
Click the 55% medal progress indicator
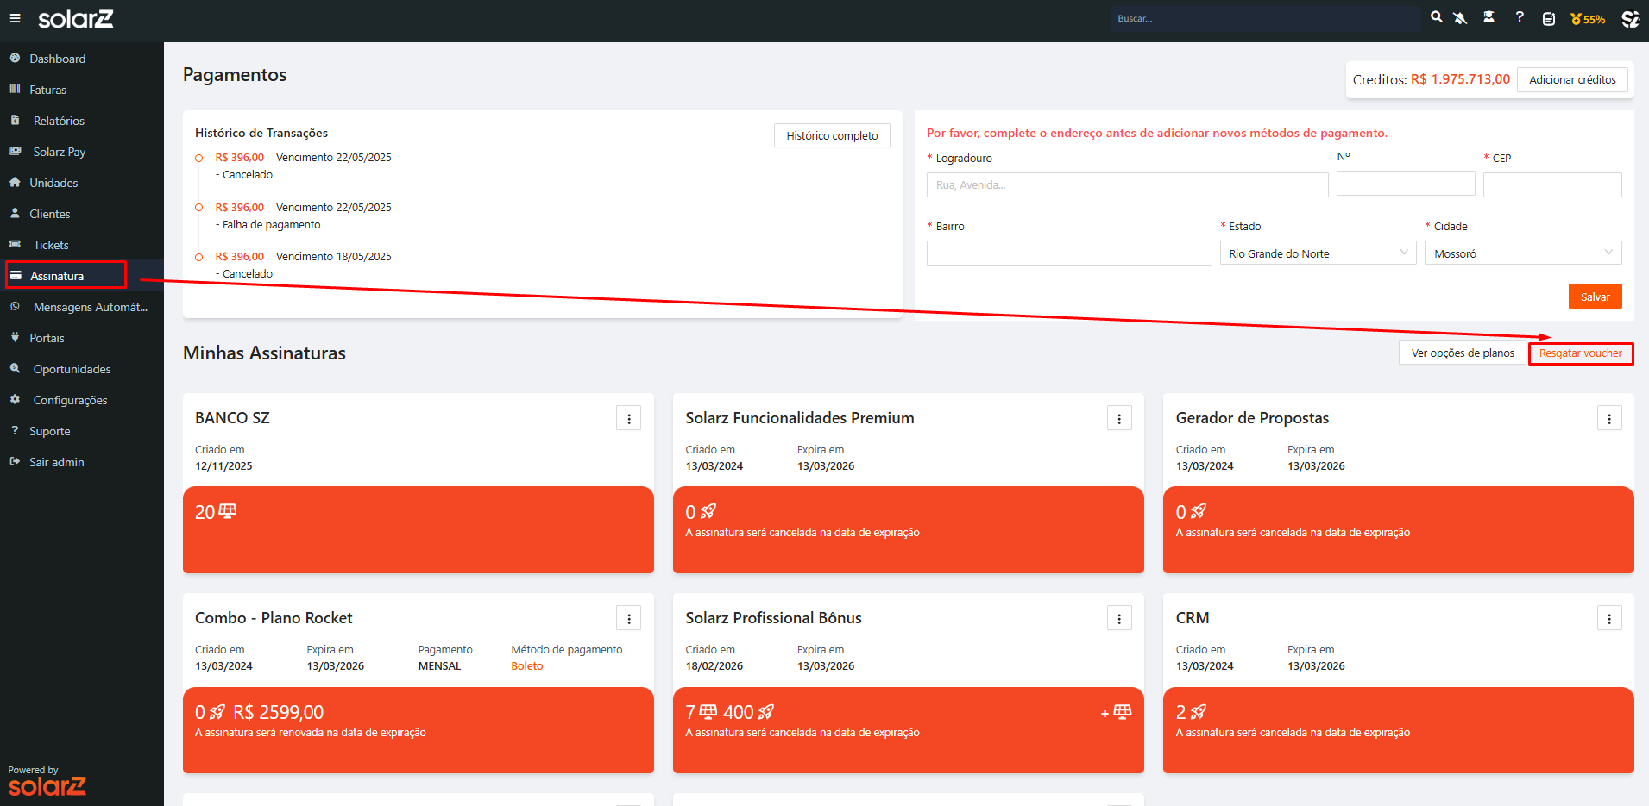[x=1588, y=19]
